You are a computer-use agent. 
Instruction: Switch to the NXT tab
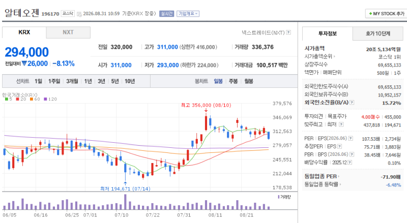(x=68, y=33)
